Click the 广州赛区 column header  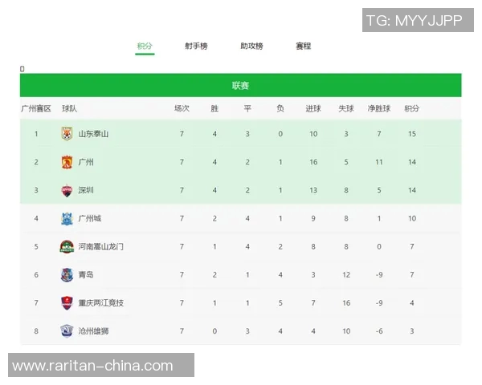36,108
